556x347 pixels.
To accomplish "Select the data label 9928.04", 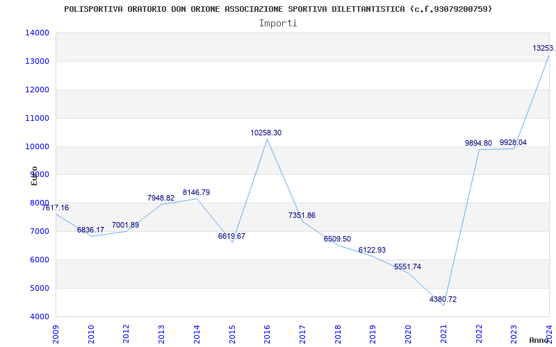I will tap(513, 142).
